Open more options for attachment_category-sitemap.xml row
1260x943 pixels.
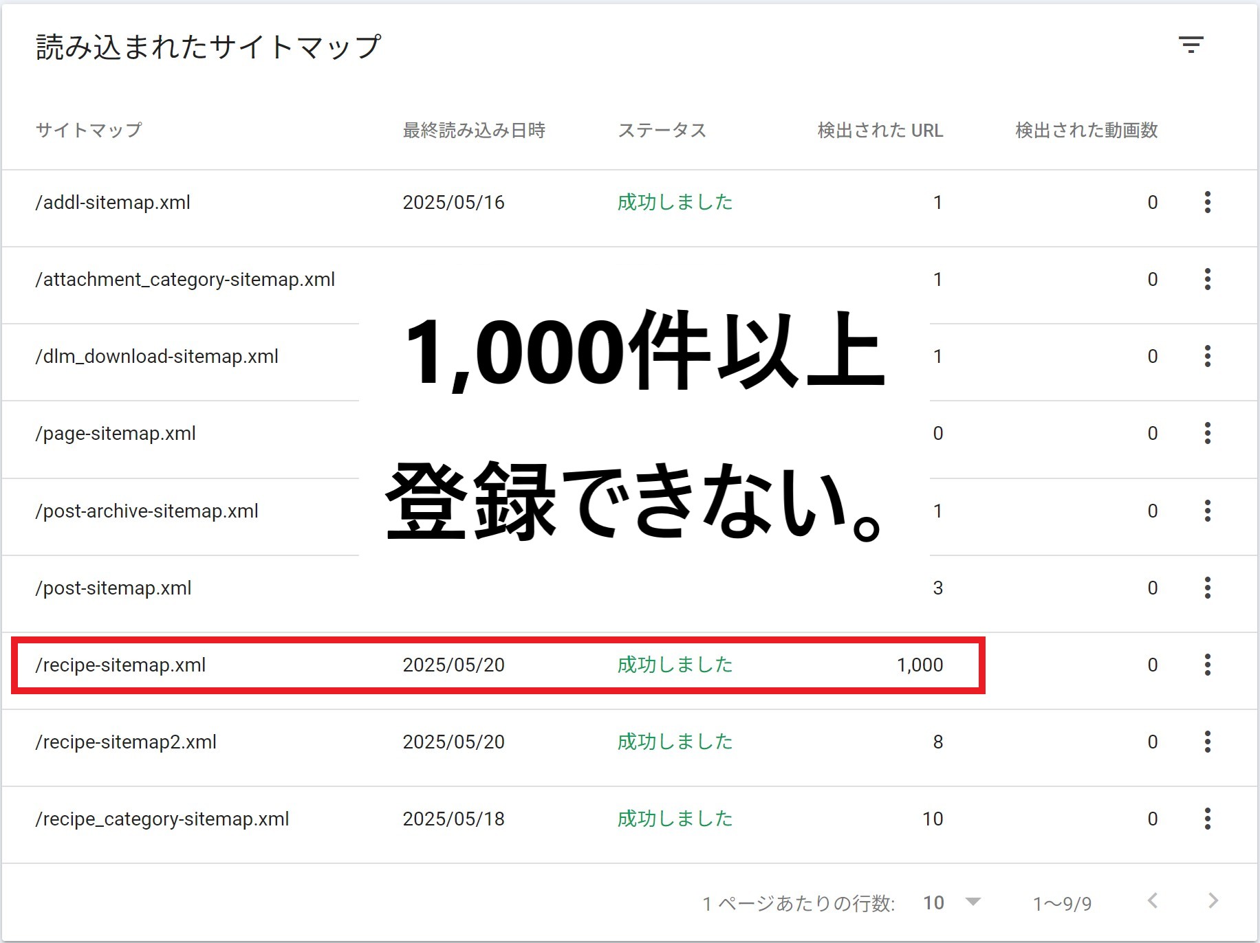[1207, 279]
